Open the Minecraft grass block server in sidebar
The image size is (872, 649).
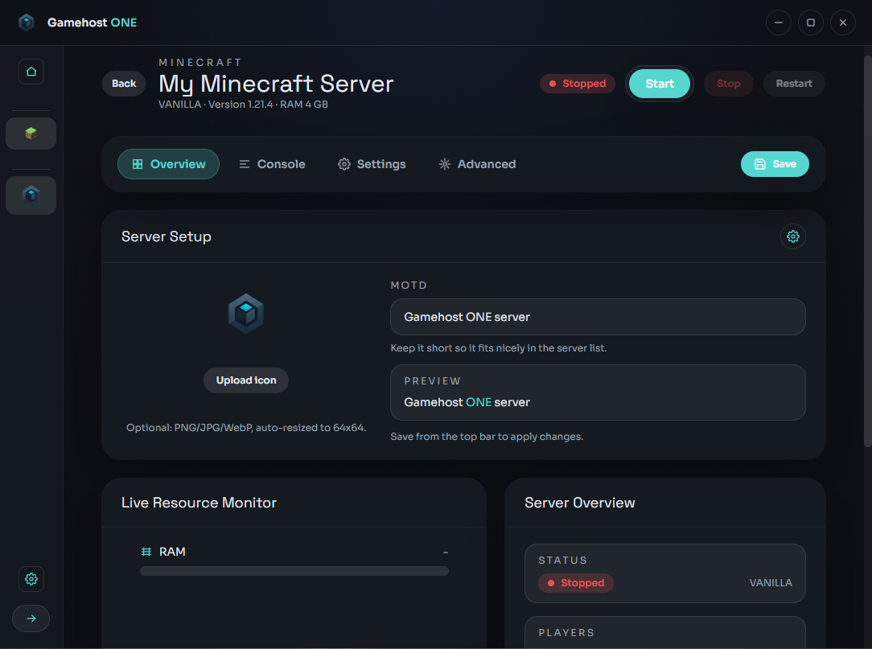[x=31, y=133]
